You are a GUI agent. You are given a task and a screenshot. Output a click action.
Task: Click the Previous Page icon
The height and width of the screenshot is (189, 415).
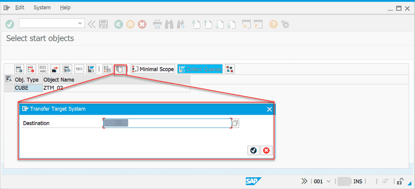point(208,24)
